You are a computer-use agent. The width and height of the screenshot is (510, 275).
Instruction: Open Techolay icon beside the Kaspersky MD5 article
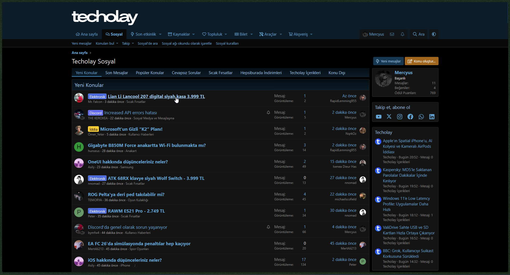pos(378,171)
